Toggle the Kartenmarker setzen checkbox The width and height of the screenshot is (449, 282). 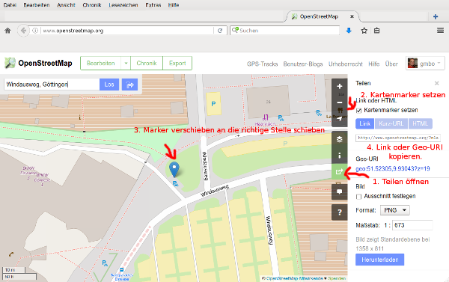pyautogui.click(x=358, y=111)
